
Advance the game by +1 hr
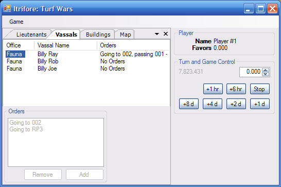pyautogui.click(x=213, y=89)
